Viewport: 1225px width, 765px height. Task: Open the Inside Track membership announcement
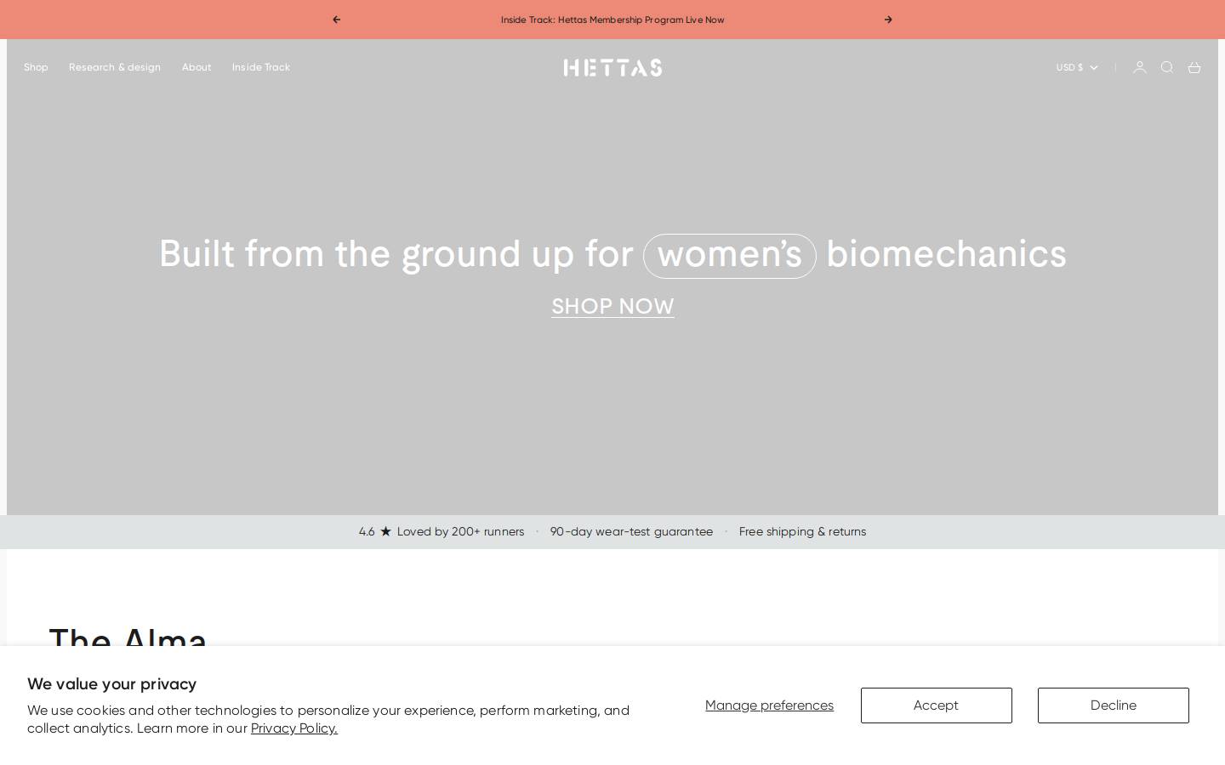612,20
